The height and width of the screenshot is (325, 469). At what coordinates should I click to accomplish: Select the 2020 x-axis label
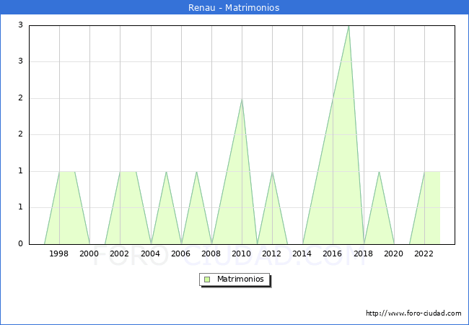394,253
